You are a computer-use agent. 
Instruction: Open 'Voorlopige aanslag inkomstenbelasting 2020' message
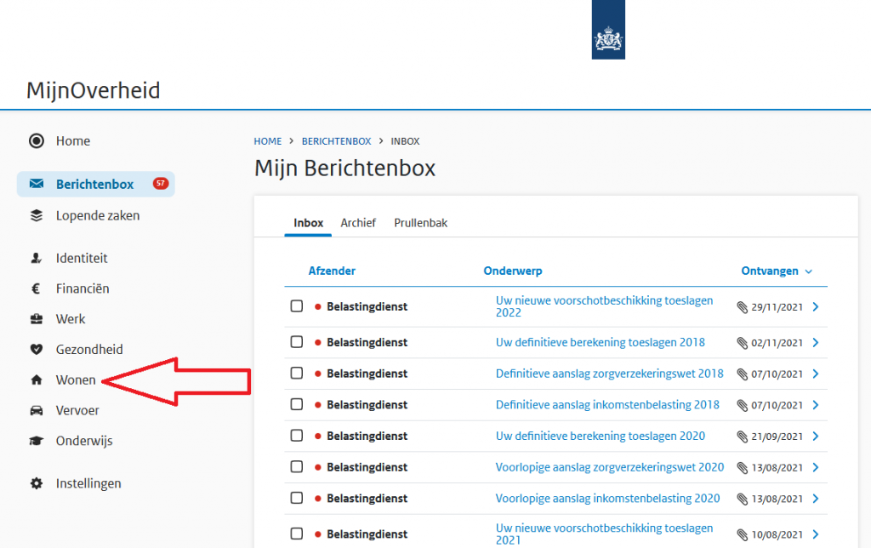pos(607,498)
